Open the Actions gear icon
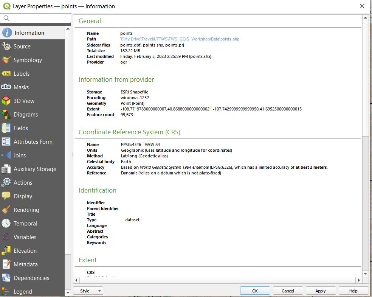 (x=6, y=183)
